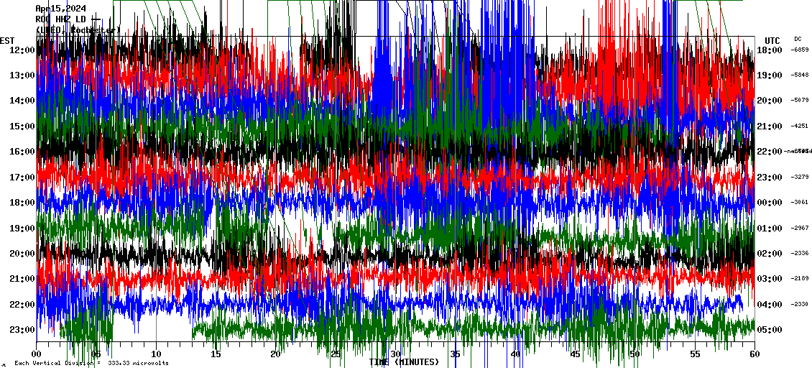The height and width of the screenshot is (373, 812).
Task: Click the minute axis label '40'
Action: 515,355
